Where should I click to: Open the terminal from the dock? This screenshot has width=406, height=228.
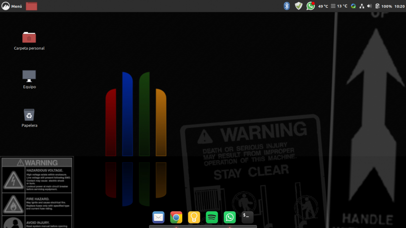247,217
